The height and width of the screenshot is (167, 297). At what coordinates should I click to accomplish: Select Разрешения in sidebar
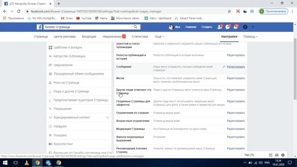point(79,109)
